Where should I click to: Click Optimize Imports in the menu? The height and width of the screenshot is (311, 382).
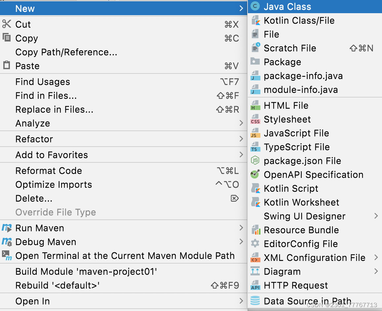click(x=53, y=184)
